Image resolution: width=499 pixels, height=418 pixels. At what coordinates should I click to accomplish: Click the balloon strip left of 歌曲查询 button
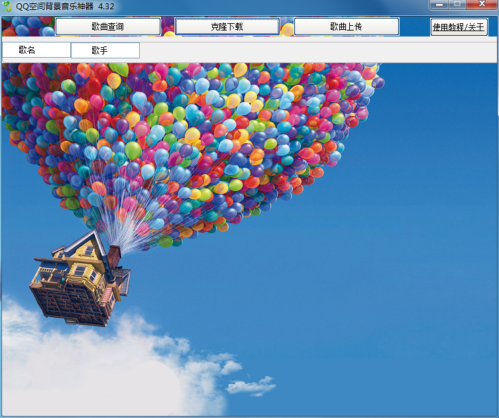28,27
